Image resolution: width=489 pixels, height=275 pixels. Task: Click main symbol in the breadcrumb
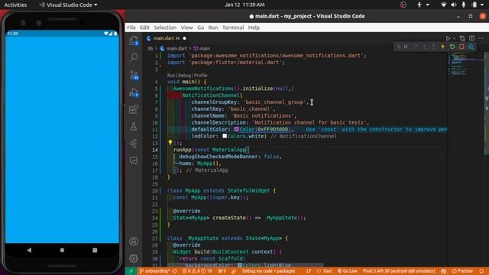(x=205, y=48)
